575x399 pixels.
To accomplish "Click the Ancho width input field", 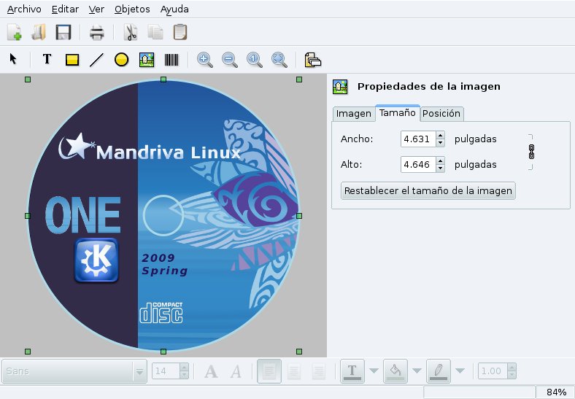I will (418, 139).
